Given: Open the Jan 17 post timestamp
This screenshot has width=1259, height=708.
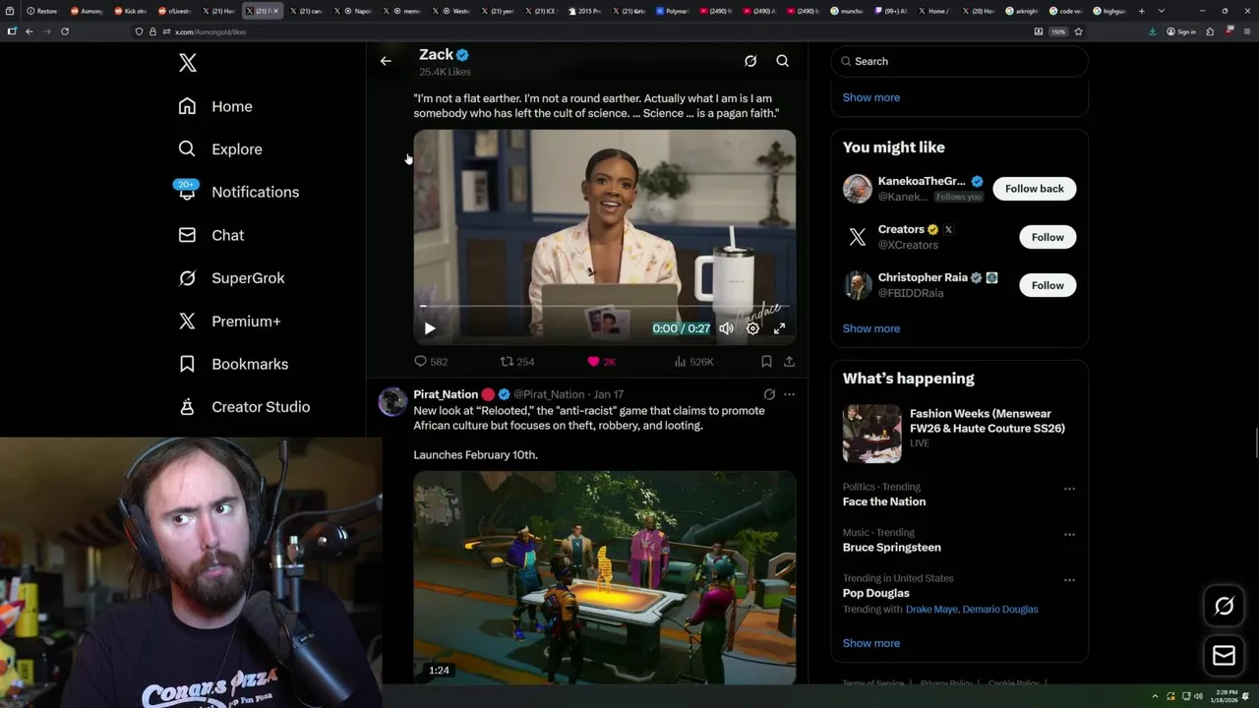Looking at the screenshot, I should tap(609, 394).
